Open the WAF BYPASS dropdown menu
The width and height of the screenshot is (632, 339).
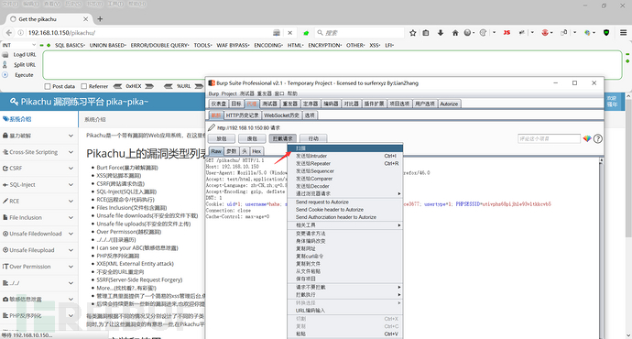point(233,45)
